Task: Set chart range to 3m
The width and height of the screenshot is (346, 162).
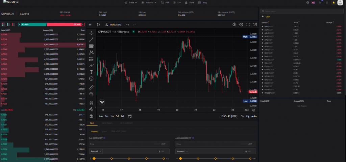Action: 106,116
